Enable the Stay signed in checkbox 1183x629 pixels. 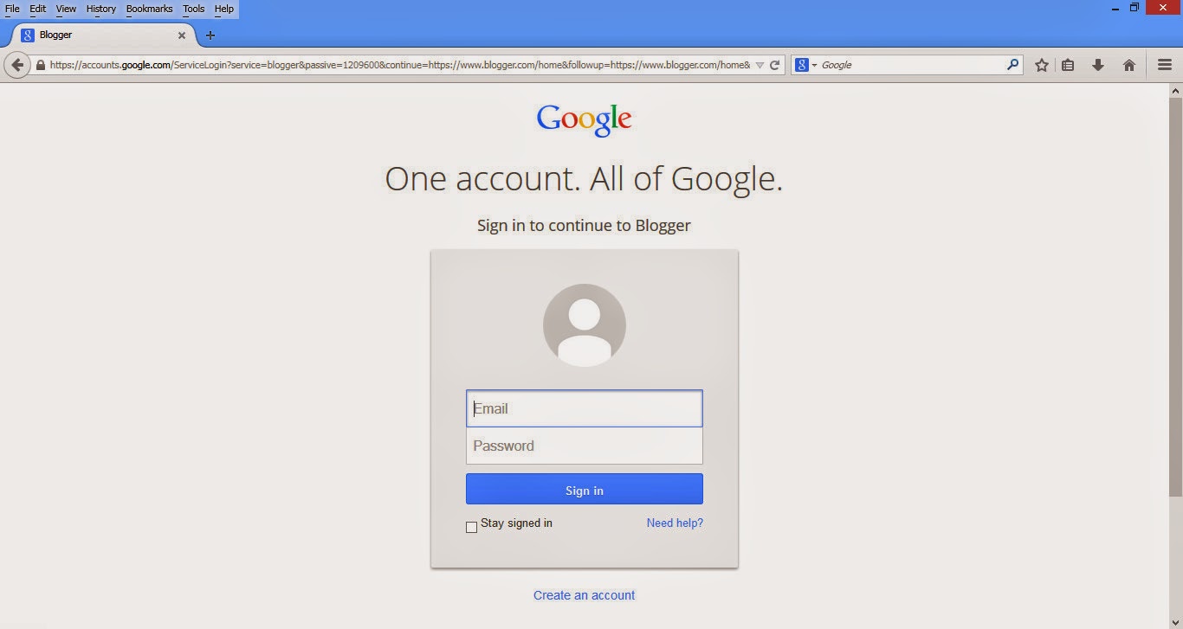(x=472, y=527)
